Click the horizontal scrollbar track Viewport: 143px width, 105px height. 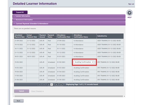click(69, 96)
